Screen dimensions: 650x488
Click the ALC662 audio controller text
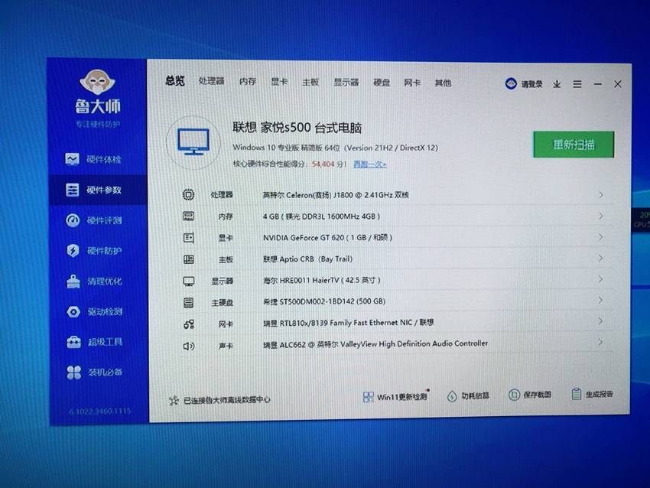pos(375,343)
